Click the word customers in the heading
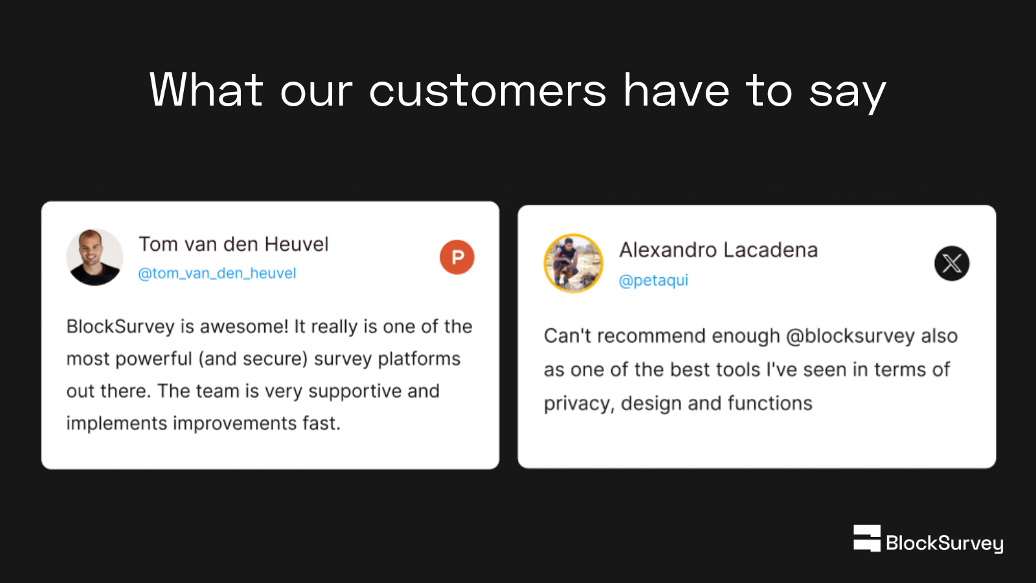This screenshot has width=1036, height=583. pos(488,91)
